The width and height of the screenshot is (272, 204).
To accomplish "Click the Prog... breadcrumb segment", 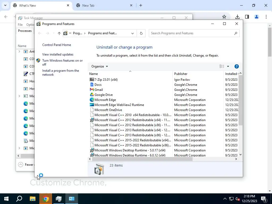I will tap(77, 33).
